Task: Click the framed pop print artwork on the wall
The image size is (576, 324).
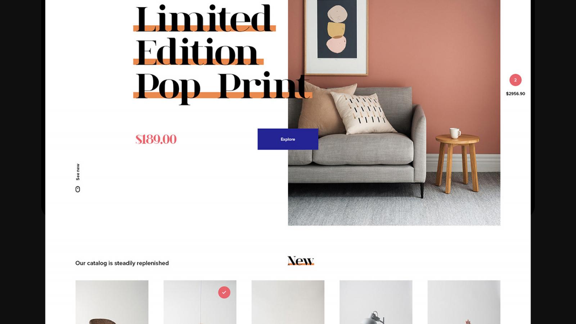Action: [337, 36]
